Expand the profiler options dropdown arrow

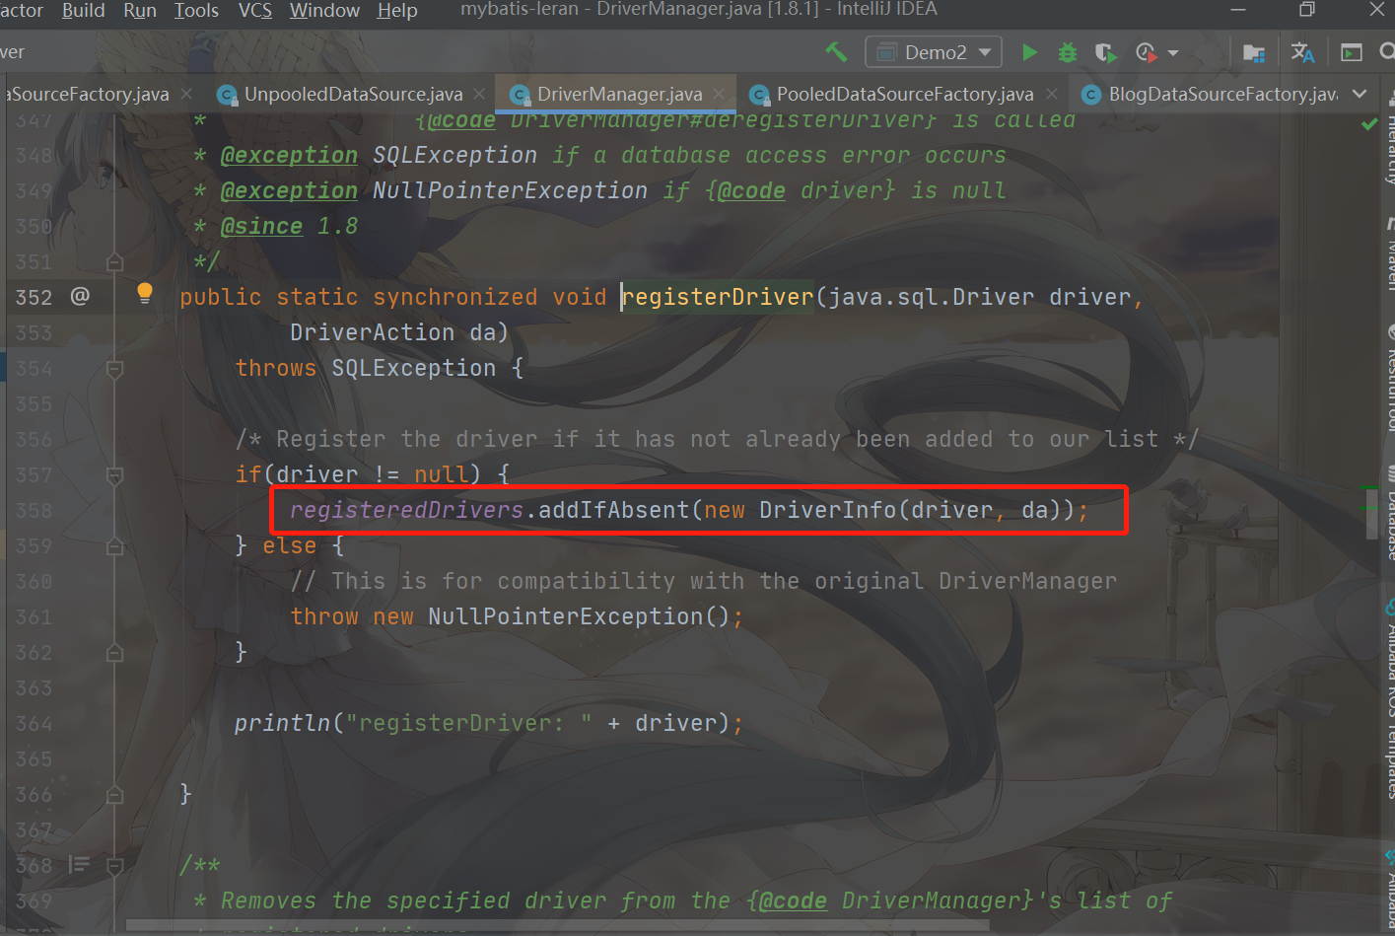pos(1173,53)
